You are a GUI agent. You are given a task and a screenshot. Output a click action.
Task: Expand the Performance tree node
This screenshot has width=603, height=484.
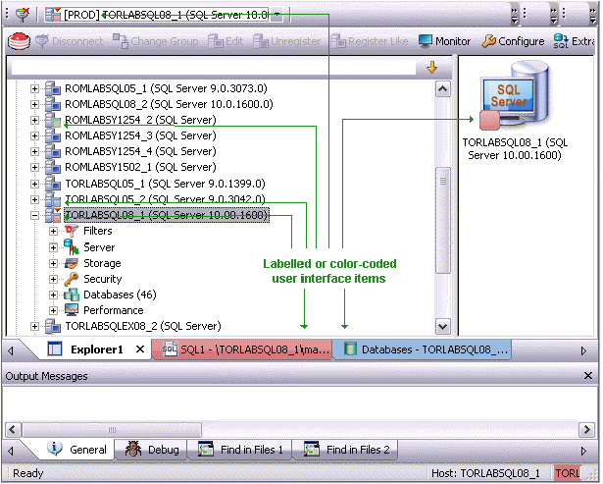54,310
